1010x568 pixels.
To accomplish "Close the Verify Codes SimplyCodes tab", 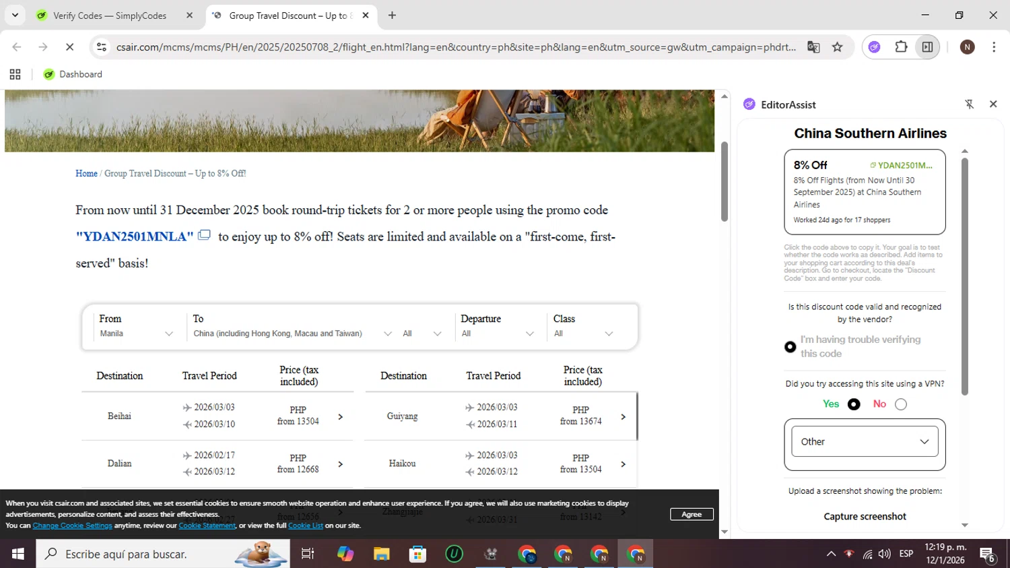I will 189,15.
